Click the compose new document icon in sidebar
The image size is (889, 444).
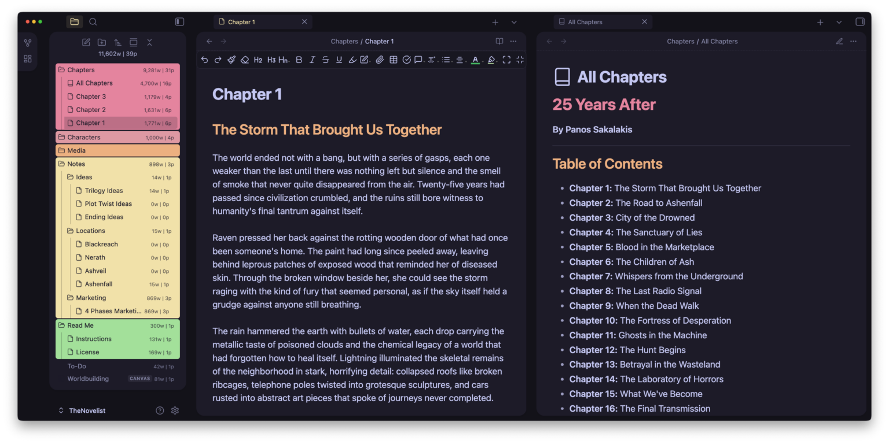86,42
